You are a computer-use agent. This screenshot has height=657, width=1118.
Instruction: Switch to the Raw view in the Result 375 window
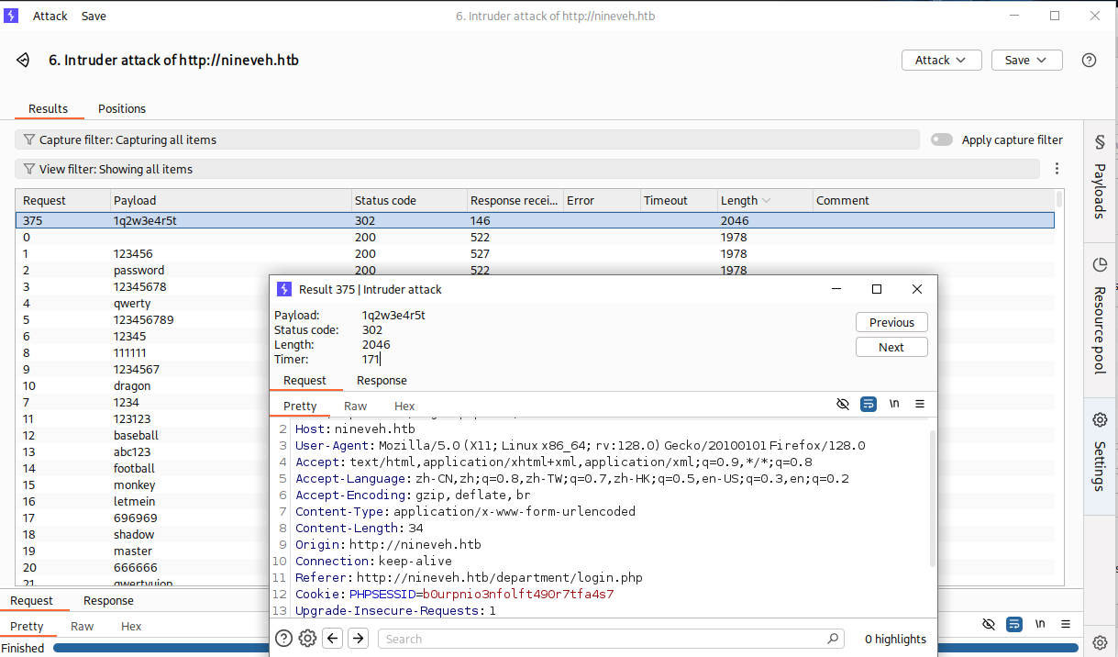pyautogui.click(x=355, y=406)
